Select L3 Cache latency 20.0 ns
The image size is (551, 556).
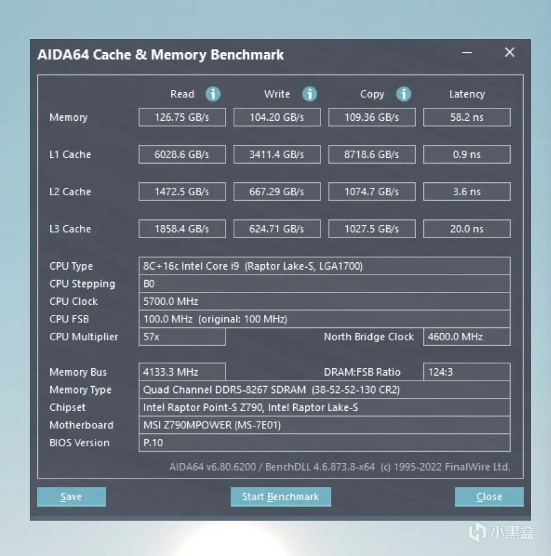[467, 229]
